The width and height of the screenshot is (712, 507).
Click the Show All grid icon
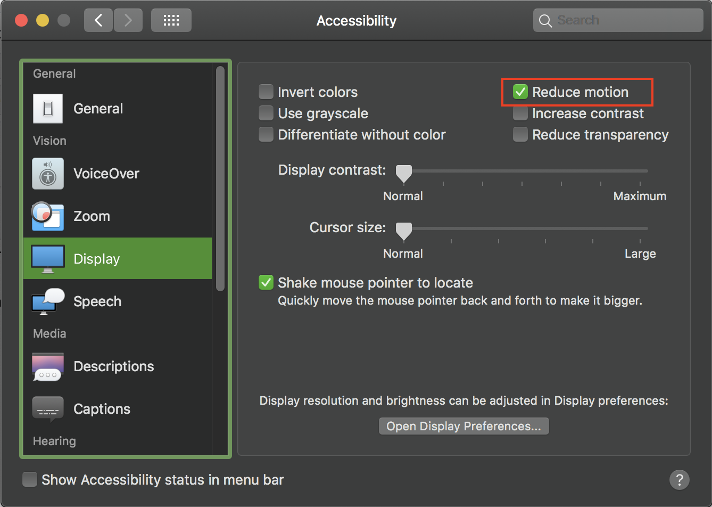coord(171,21)
